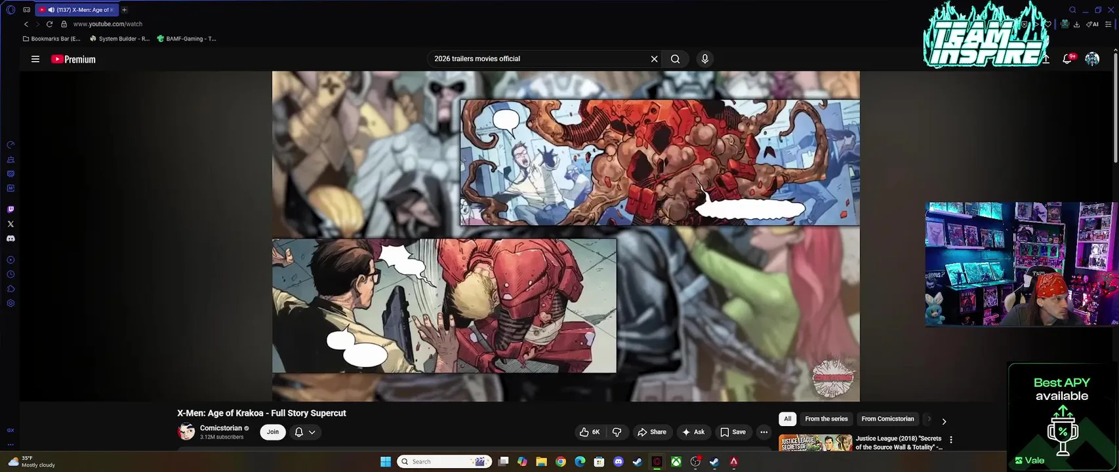Open the Comicstorian channel avatar
1119x472 pixels.
[x=186, y=432]
